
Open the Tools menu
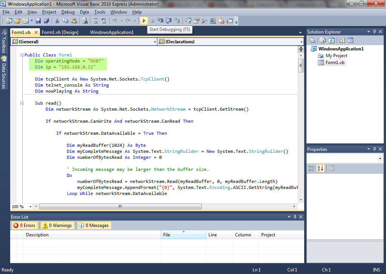tap(100, 12)
